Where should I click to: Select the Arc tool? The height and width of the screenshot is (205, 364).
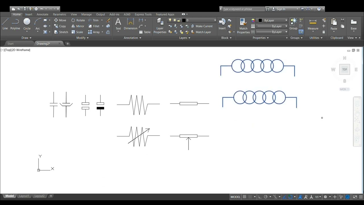click(x=38, y=24)
